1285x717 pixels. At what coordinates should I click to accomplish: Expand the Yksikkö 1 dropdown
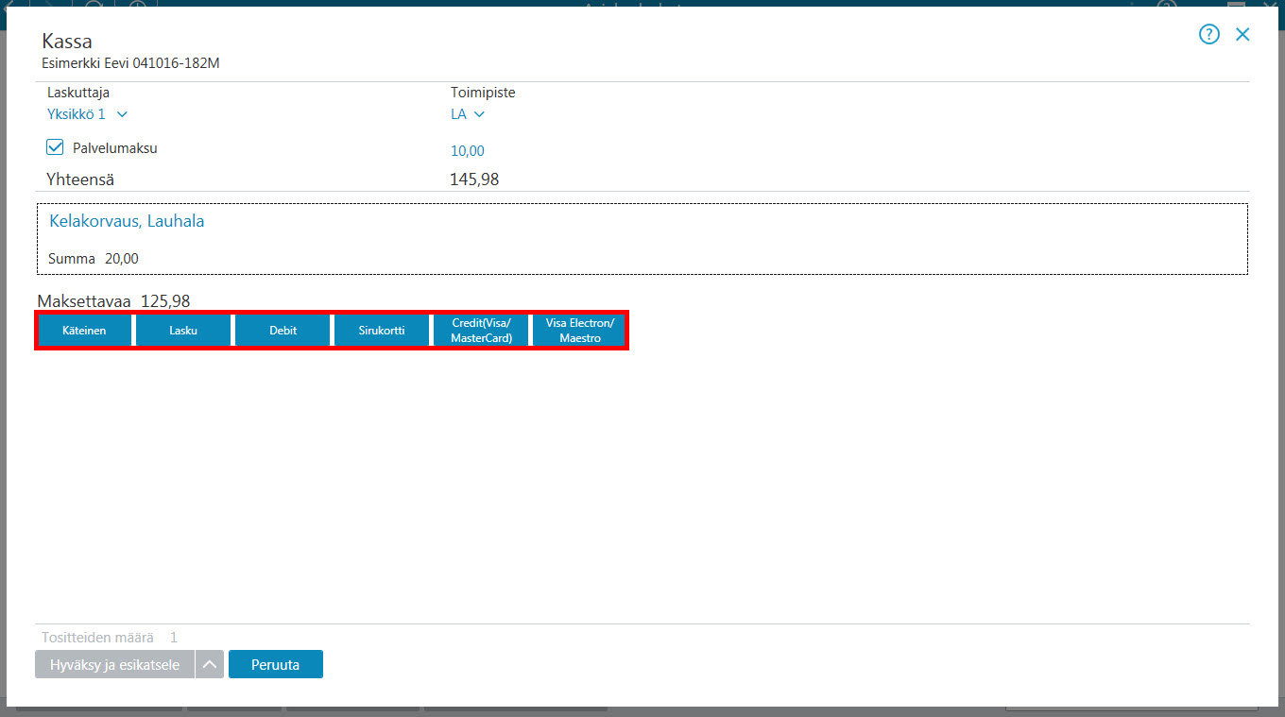(87, 114)
